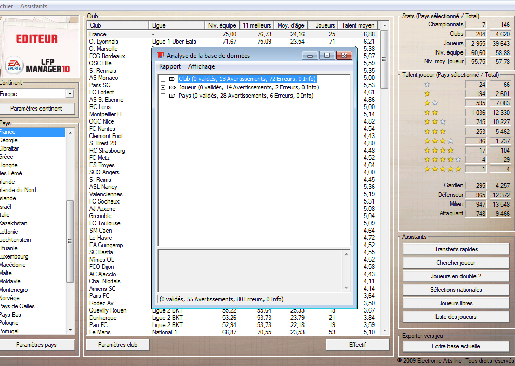Click the single gold star talent rating
515x366 pixels.
[427, 94]
